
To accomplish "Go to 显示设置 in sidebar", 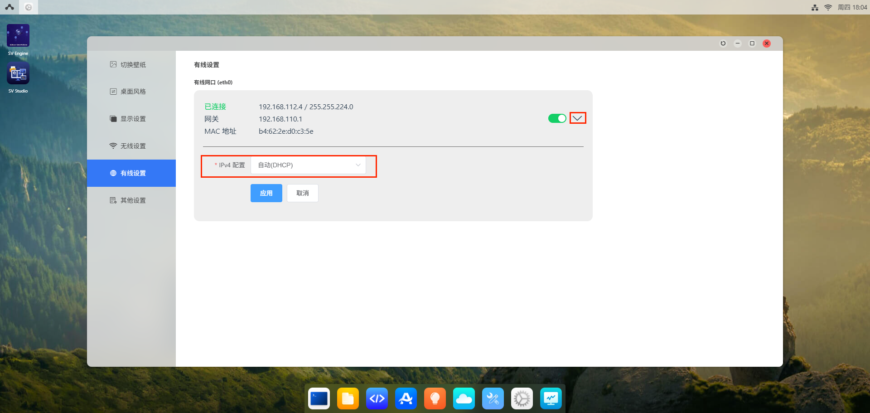I will tap(131, 119).
